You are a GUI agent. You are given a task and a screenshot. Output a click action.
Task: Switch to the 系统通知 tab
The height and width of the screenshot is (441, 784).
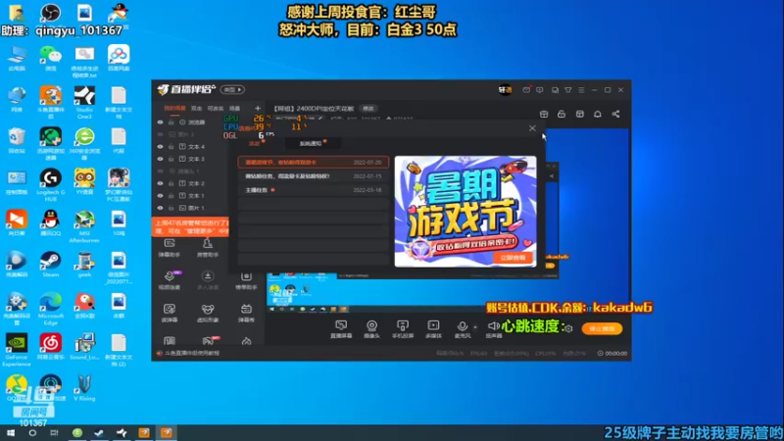pyautogui.click(x=311, y=143)
